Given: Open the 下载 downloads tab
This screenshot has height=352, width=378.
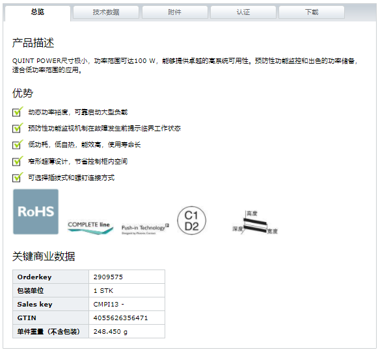Looking at the screenshot, I should click(312, 12).
